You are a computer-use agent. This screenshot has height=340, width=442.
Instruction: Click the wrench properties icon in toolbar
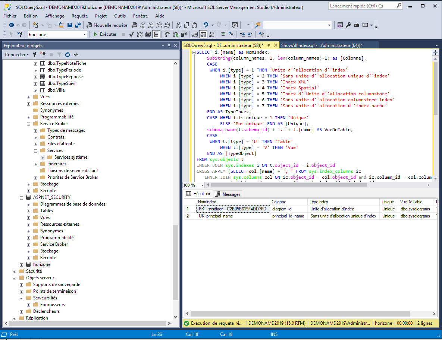[x=348, y=25]
